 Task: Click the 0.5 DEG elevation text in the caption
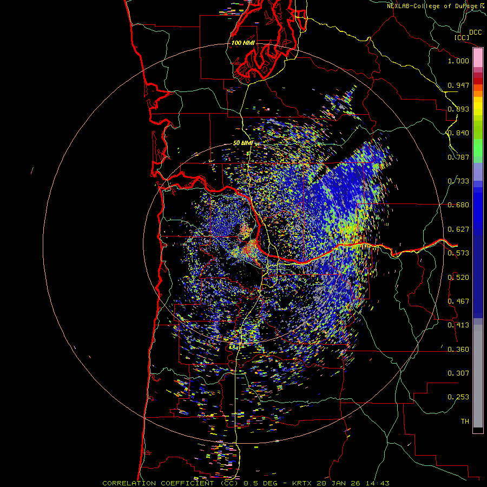click(x=261, y=483)
